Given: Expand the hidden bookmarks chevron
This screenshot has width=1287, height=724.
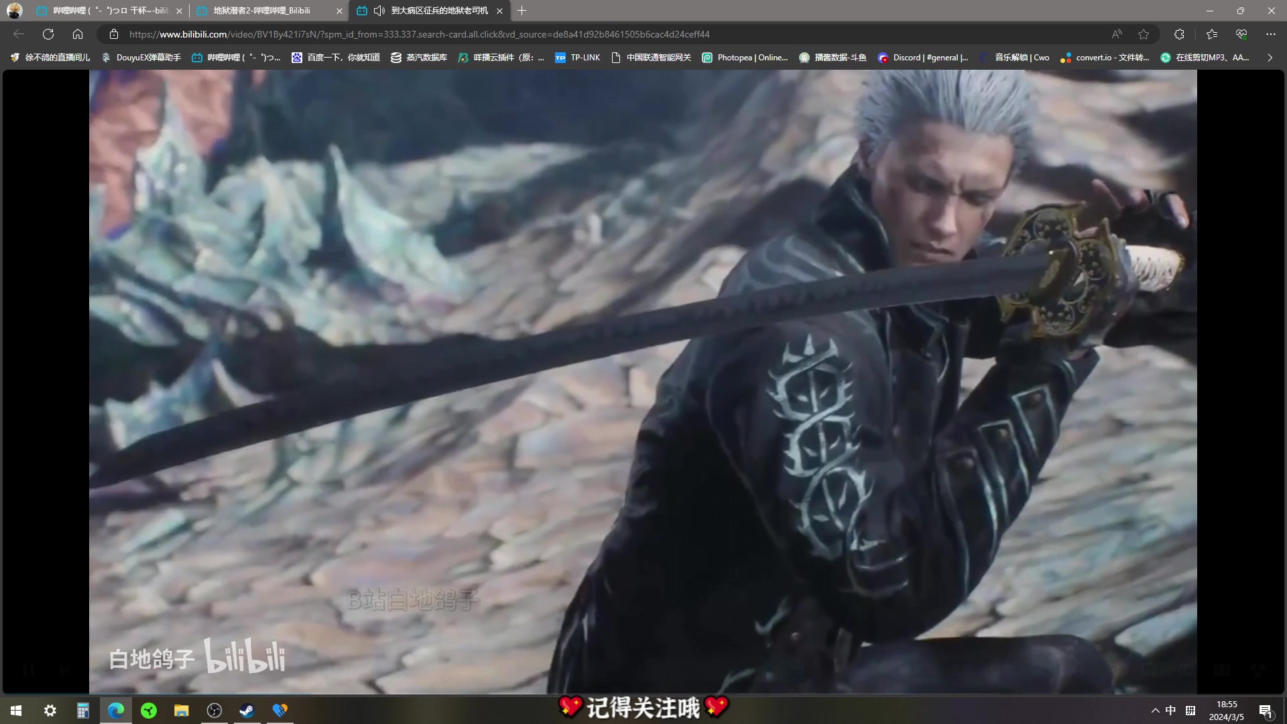Looking at the screenshot, I should click(1270, 58).
